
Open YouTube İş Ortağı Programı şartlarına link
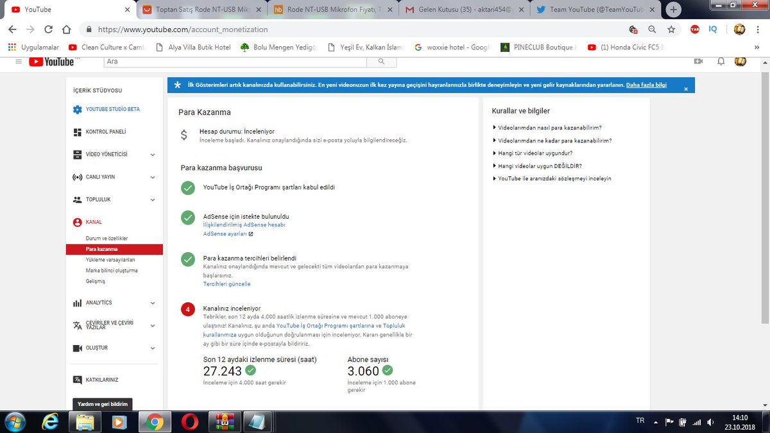[x=325, y=326]
